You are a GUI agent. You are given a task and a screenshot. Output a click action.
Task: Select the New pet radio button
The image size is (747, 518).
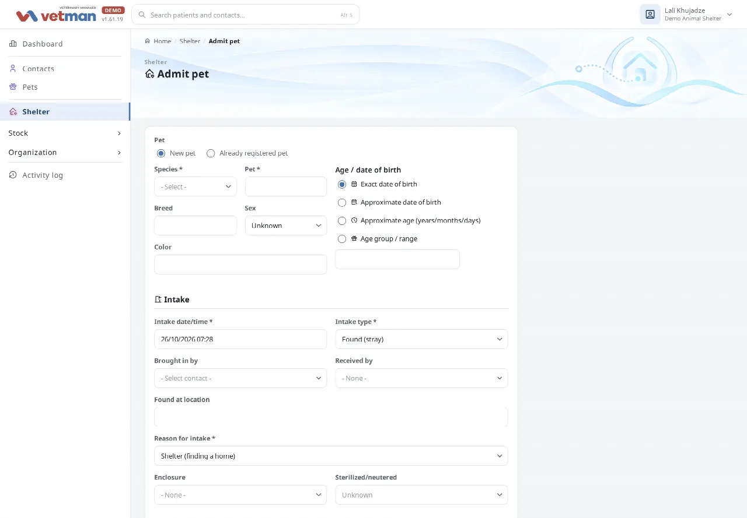click(161, 153)
